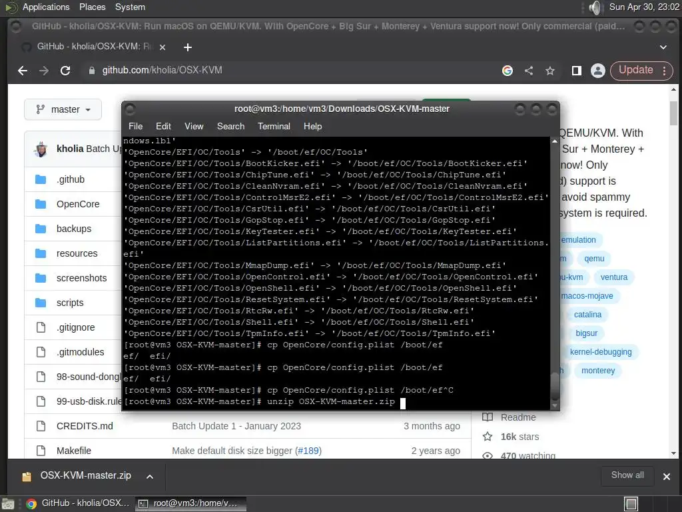The image size is (682, 512).
Task: Open the System menu
Action: [130, 7]
